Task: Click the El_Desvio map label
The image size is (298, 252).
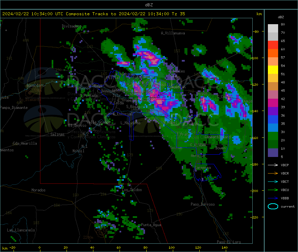Action: 77,126
